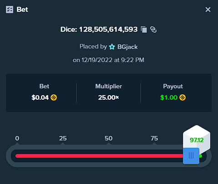Copy the dice bet ID

144,29
